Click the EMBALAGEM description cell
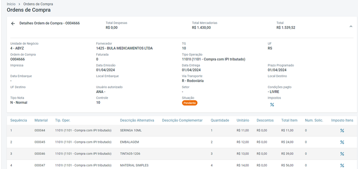The image size is (358, 169). coord(129,142)
